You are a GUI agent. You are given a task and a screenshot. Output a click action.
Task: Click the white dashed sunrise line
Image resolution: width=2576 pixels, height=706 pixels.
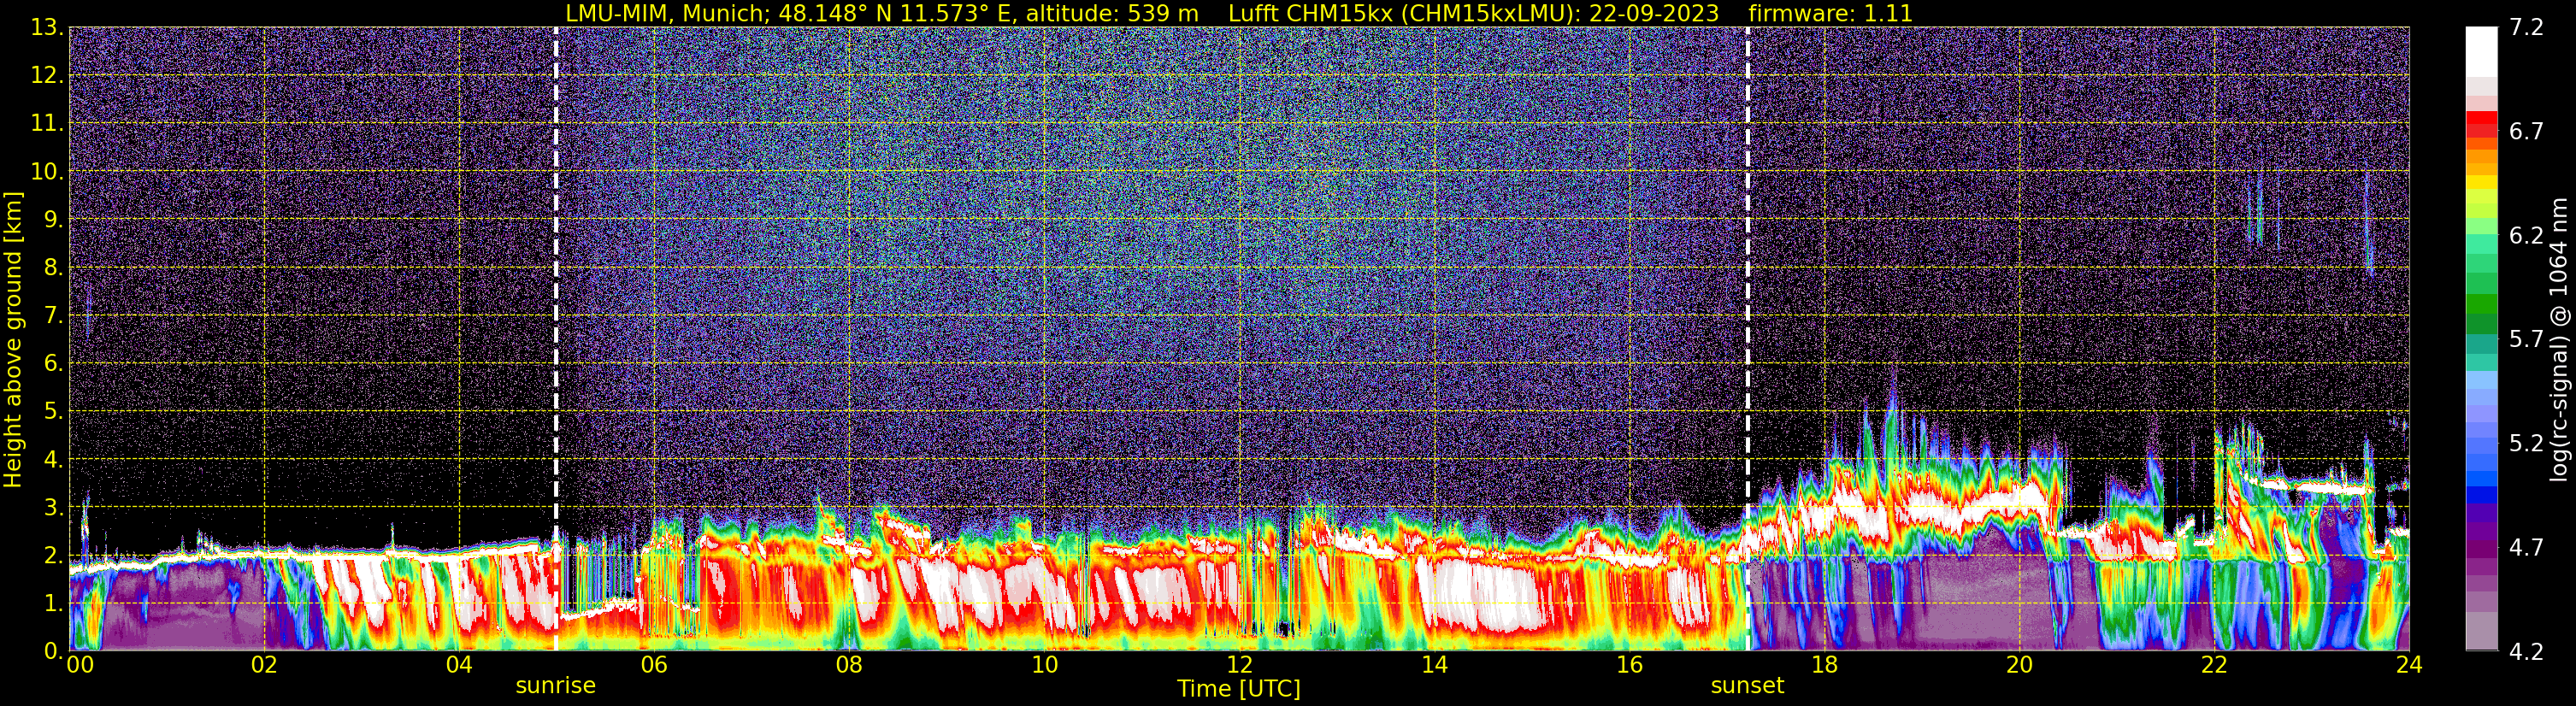[x=556, y=339]
